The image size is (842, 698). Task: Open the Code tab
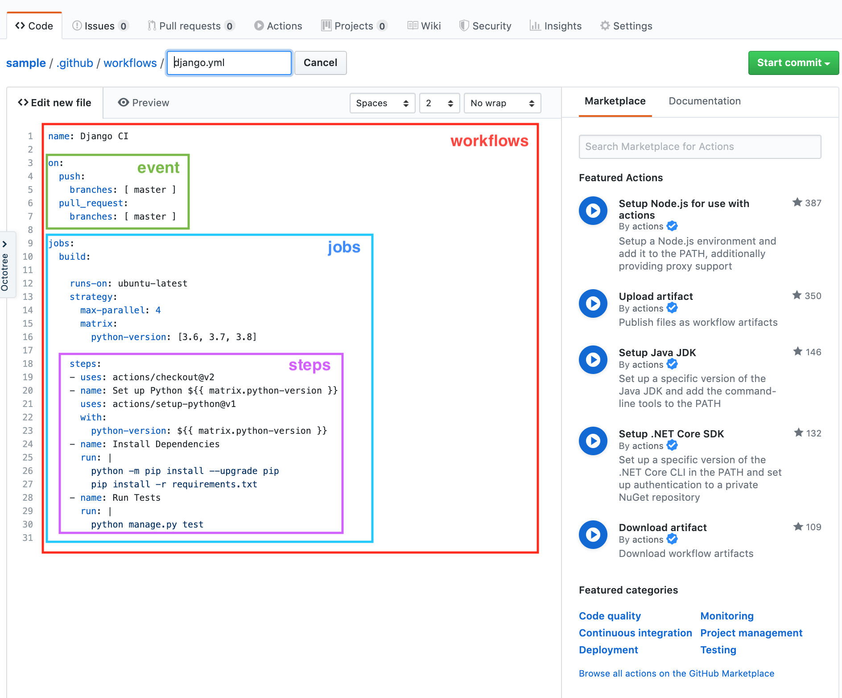34,26
